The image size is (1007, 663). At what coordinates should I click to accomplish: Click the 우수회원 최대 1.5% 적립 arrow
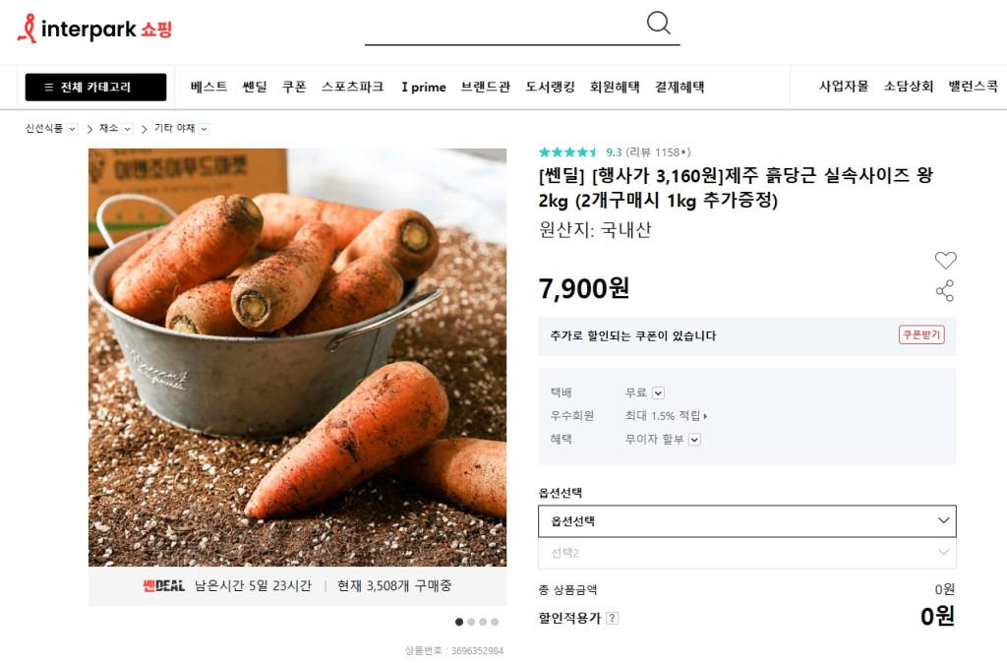pyautogui.click(x=705, y=416)
